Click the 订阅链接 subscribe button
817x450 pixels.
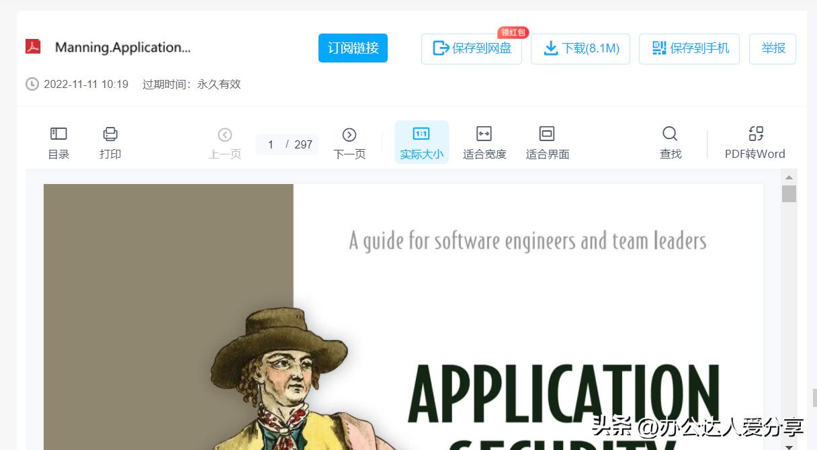(x=353, y=48)
